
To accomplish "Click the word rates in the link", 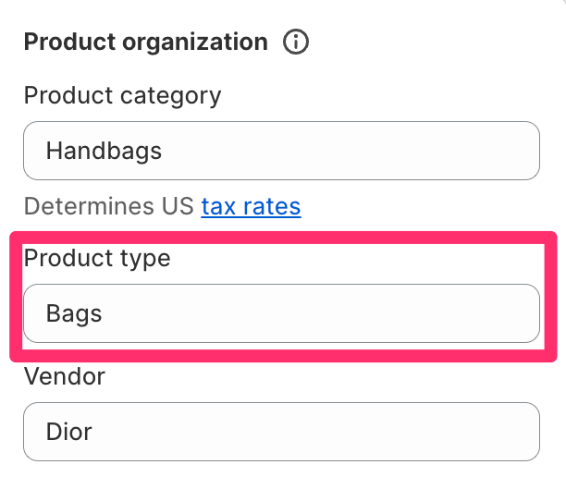I will click(x=272, y=206).
